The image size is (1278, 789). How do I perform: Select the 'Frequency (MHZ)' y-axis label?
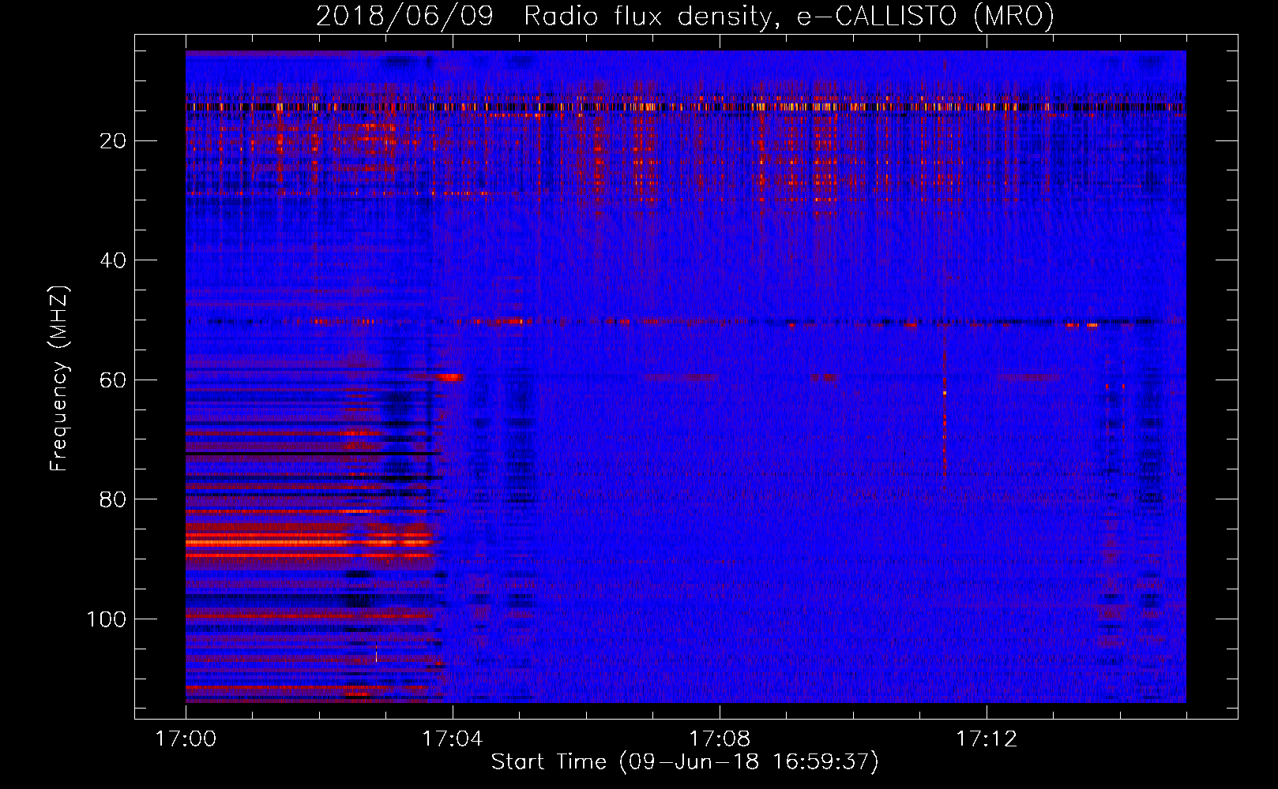[x=59, y=379]
